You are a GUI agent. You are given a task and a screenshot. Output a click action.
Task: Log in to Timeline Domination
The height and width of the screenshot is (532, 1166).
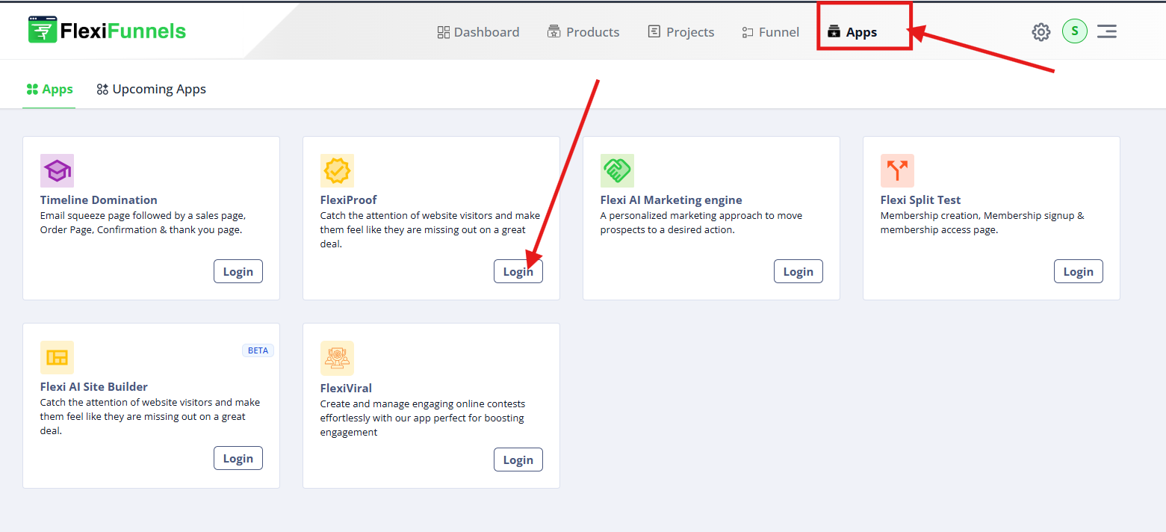pyautogui.click(x=238, y=271)
